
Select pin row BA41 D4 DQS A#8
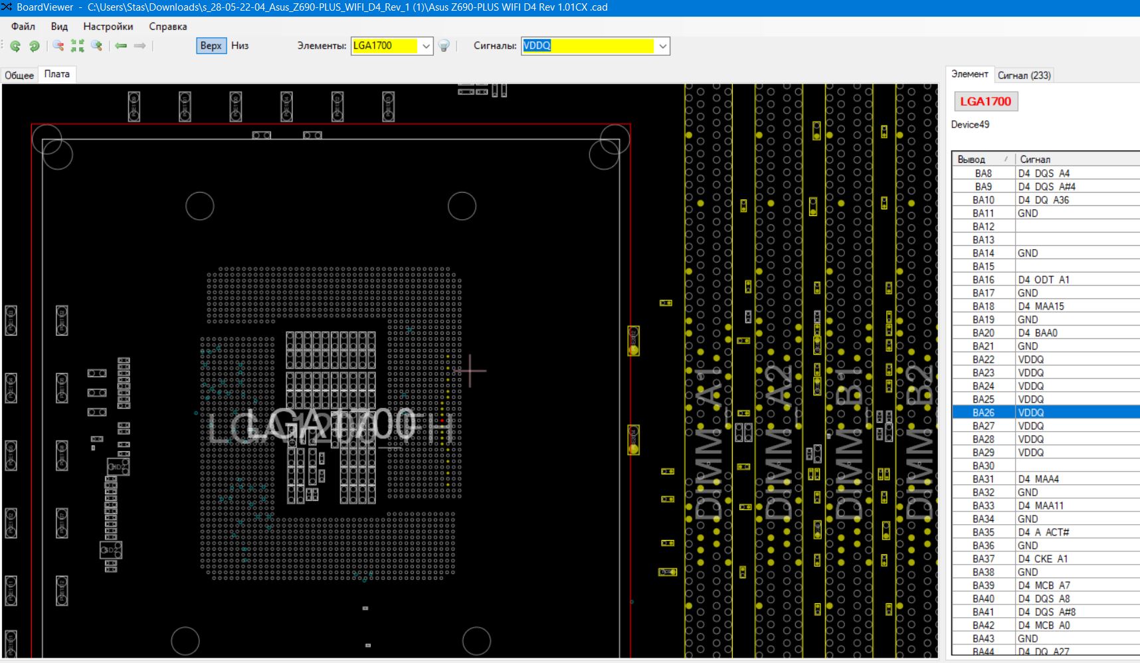[1046, 612]
